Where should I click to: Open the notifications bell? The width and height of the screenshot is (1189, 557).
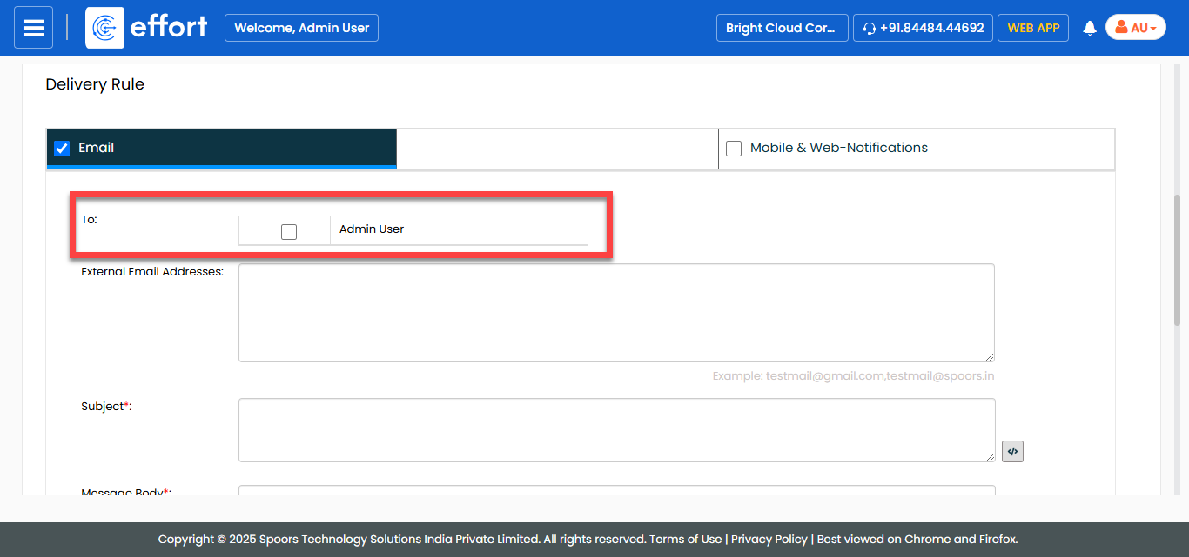coord(1089,29)
